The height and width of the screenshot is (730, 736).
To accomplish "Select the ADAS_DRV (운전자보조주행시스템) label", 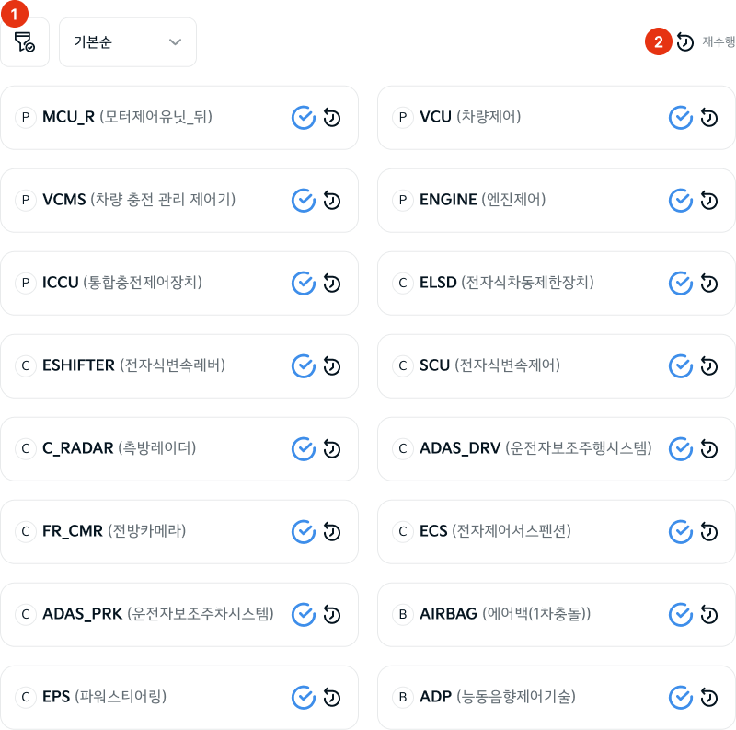I will (x=535, y=448).
